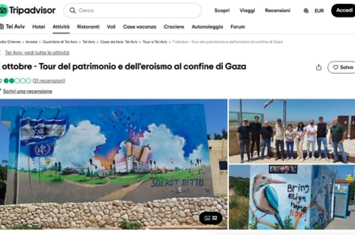Open the Scopri menu
Viewport: 355px width, 235px height.
(222, 10)
